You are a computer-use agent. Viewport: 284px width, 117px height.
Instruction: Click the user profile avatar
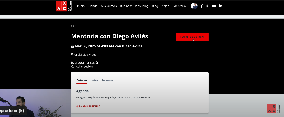pyautogui.click(x=194, y=6)
